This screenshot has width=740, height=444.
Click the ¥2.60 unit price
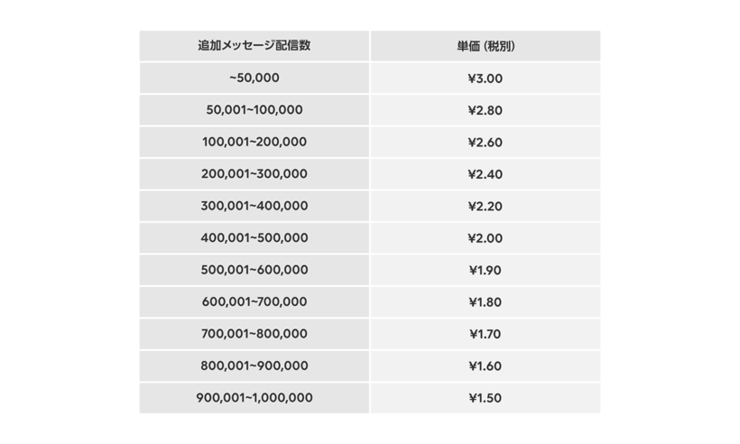486,142
